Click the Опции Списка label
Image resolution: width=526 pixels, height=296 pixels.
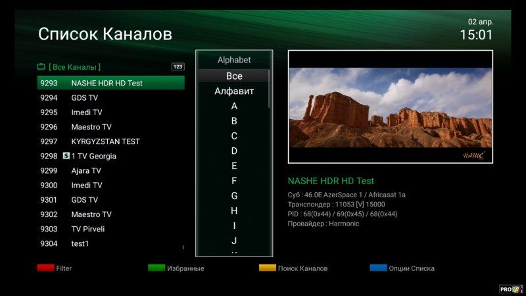[412, 268]
